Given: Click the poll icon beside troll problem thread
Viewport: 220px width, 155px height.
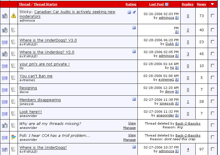Looking at the screenshot, I should (x=13, y=137).
